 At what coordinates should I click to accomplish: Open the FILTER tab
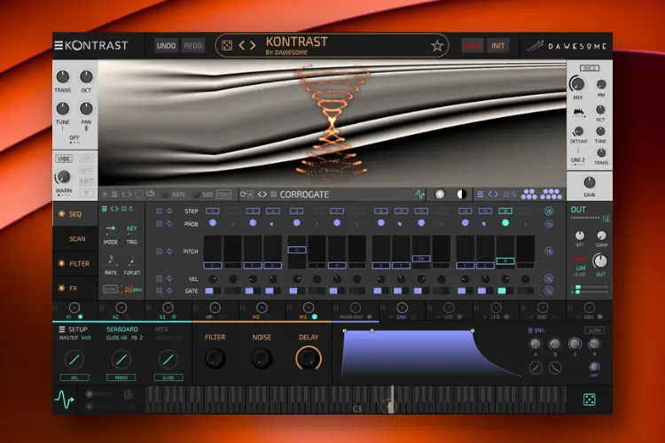[x=79, y=263]
